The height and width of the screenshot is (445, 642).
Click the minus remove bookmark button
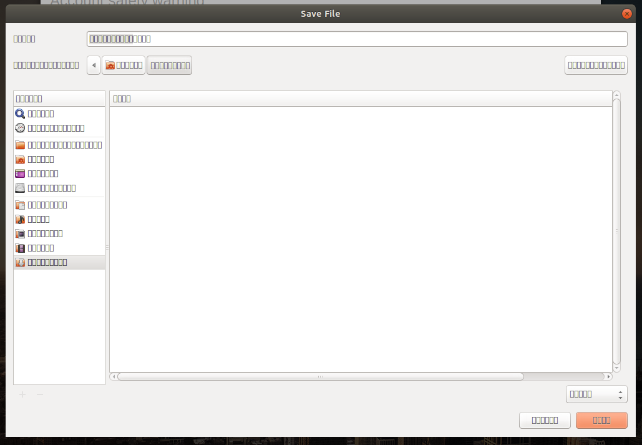[40, 394]
